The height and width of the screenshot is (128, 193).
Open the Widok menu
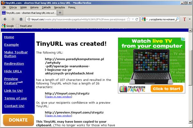(x=23, y=7)
